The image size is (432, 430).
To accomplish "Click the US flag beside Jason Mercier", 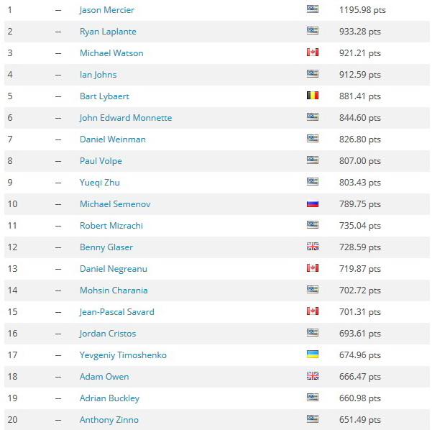I will 313,9.
